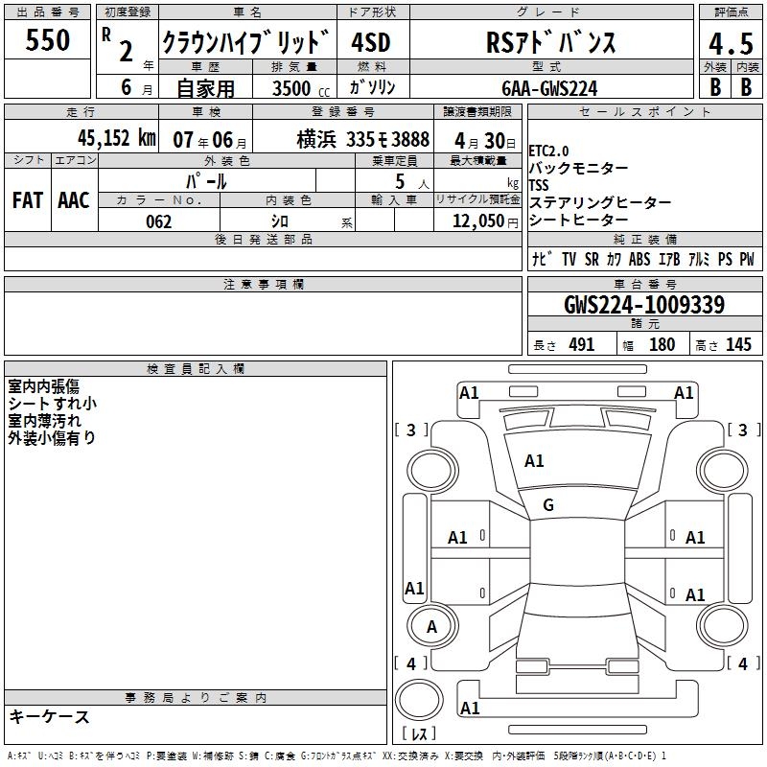
Task: Click A1 mark on the rear bumper
Action: 470,708
